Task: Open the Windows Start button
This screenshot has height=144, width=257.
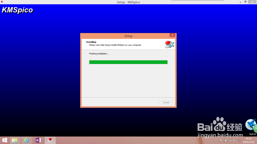Action: [5, 140]
